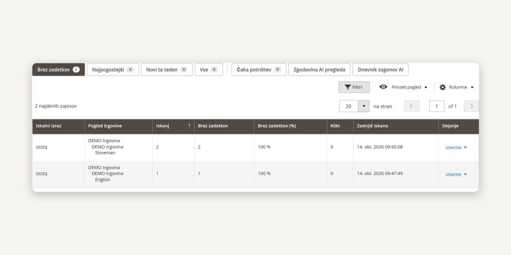Go to next page arrow
Image resolution: width=511 pixels, height=255 pixels.
pos(471,106)
